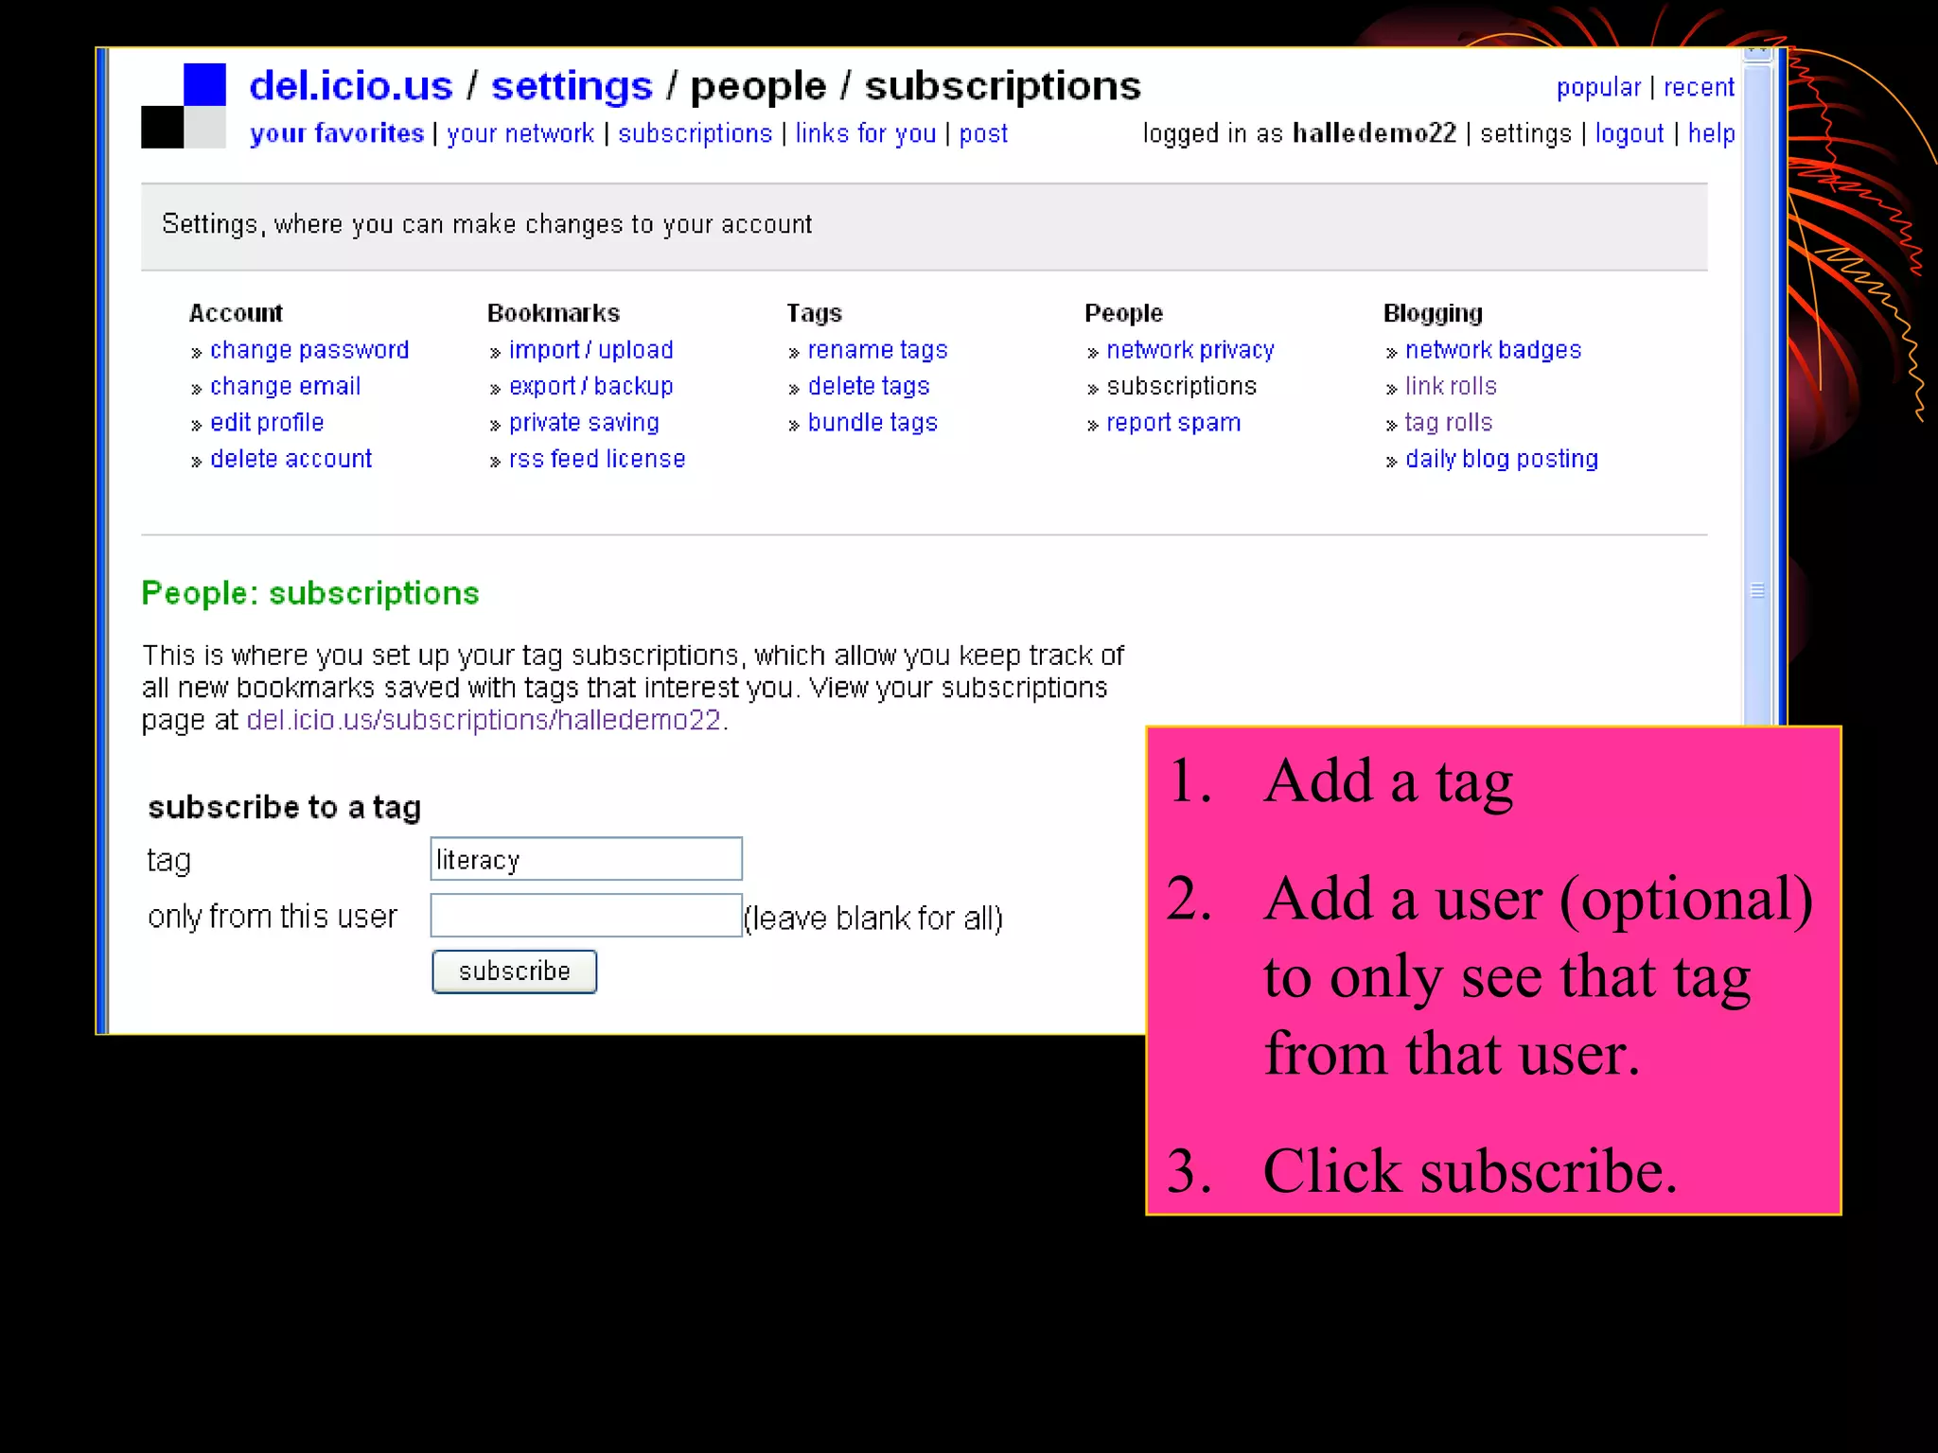This screenshot has width=1938, height=1453.
Task: Open the del.icio.us home link in header
Action: (350, 86)
